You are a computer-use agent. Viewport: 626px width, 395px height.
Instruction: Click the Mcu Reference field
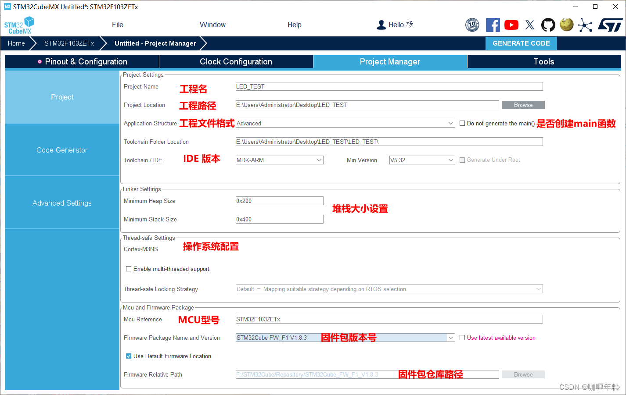[389, 319]
